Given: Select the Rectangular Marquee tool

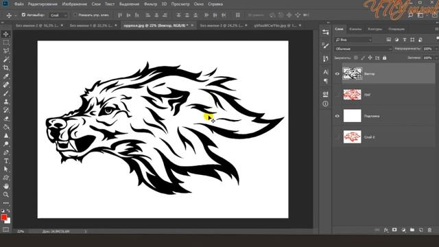Looking at the screenshot, I should [x=6, y=43].
